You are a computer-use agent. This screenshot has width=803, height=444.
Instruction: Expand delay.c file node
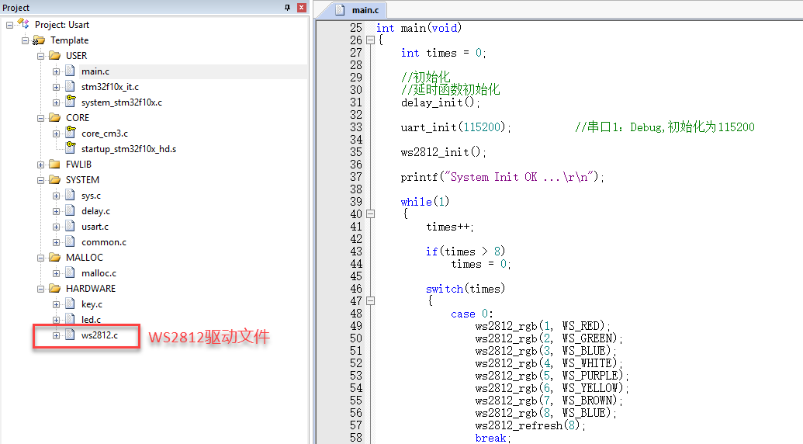tap(57, 211)
